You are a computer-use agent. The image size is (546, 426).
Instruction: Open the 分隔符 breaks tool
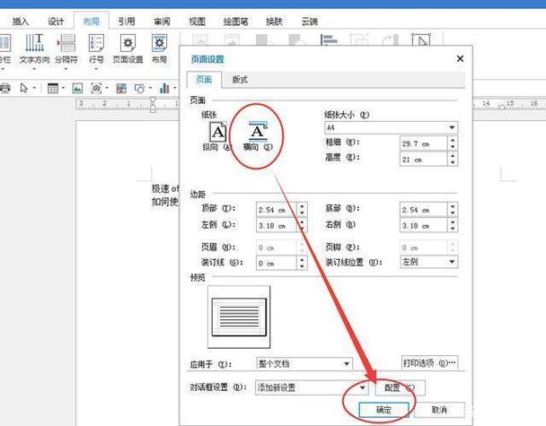[66, 48]
